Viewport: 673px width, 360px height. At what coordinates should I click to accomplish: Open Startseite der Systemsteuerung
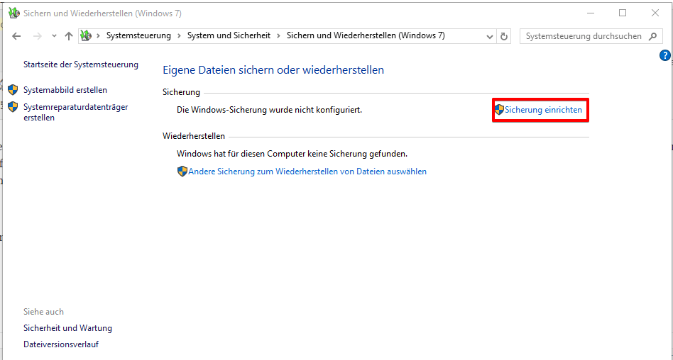click(81, 64)
